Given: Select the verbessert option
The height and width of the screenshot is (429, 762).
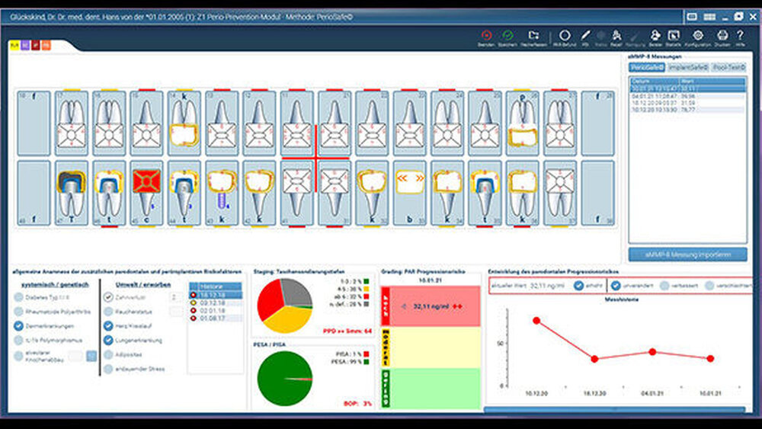Looking at the screenshot, I should pos(664,286).
